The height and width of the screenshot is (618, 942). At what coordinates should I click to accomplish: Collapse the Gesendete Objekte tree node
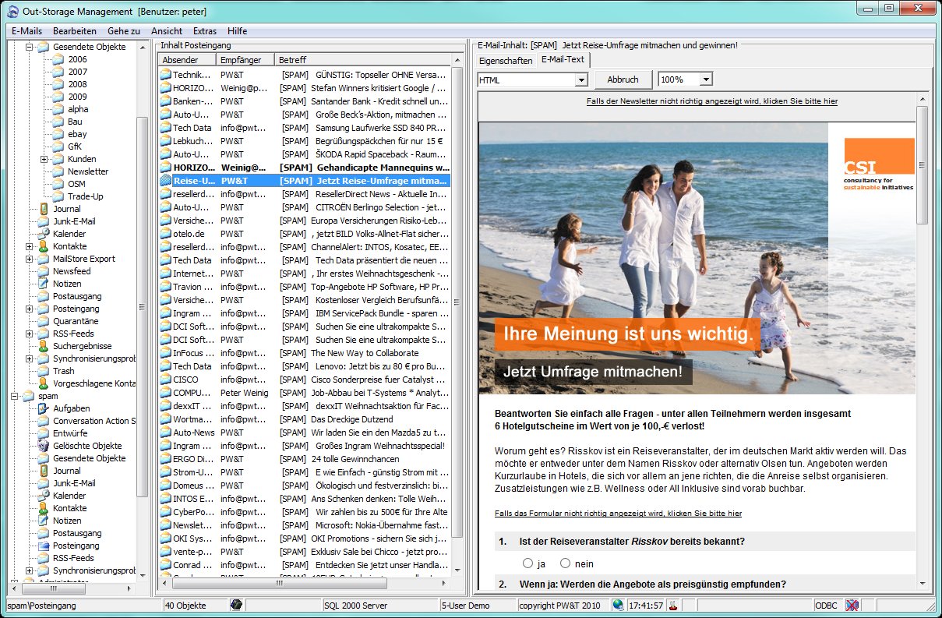point(30,47)
